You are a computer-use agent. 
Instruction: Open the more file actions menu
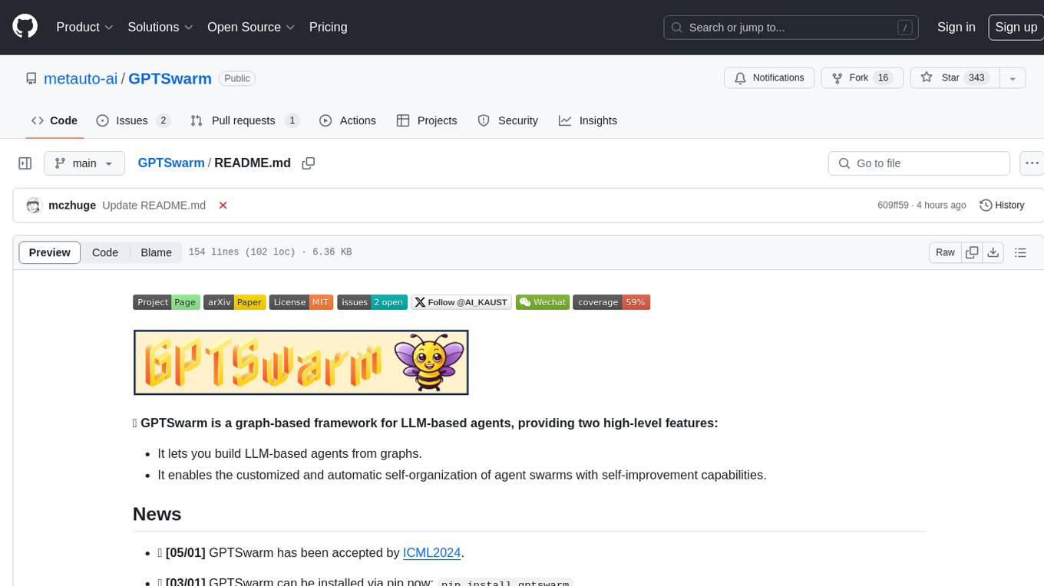[1032, 163]
